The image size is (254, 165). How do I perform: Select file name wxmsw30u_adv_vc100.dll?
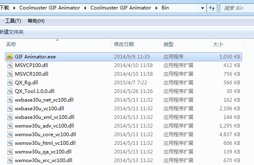pyautogui.click(x=44, y=126)
